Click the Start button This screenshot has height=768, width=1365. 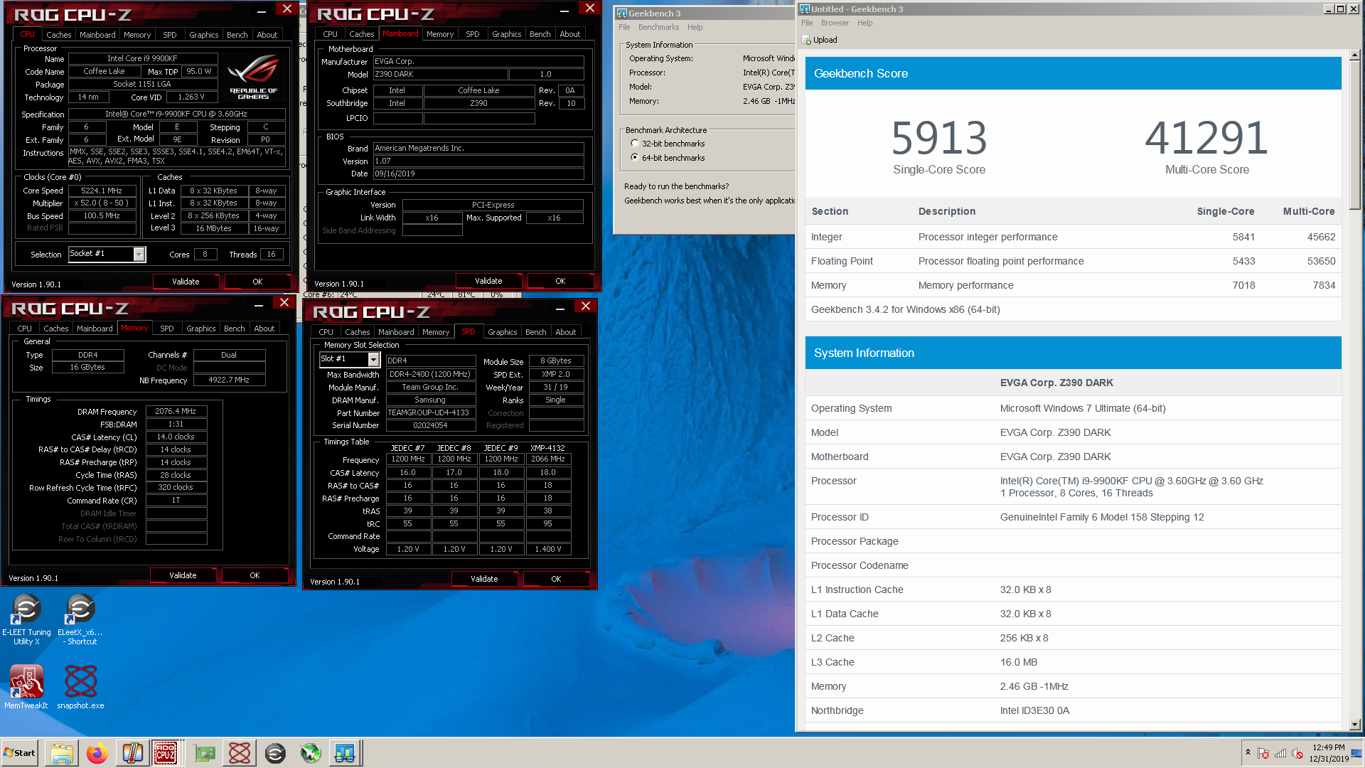(20, 753)
